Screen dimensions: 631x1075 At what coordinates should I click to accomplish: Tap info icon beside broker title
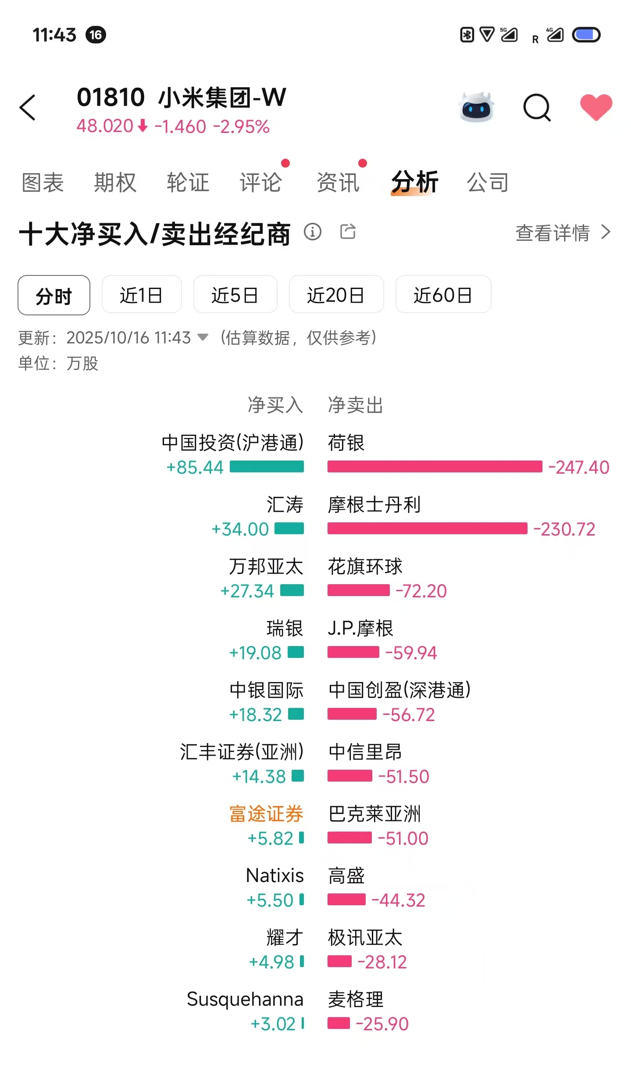[x=313, y=232]
